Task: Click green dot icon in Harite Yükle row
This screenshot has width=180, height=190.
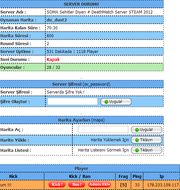Action: coord(137,140)
